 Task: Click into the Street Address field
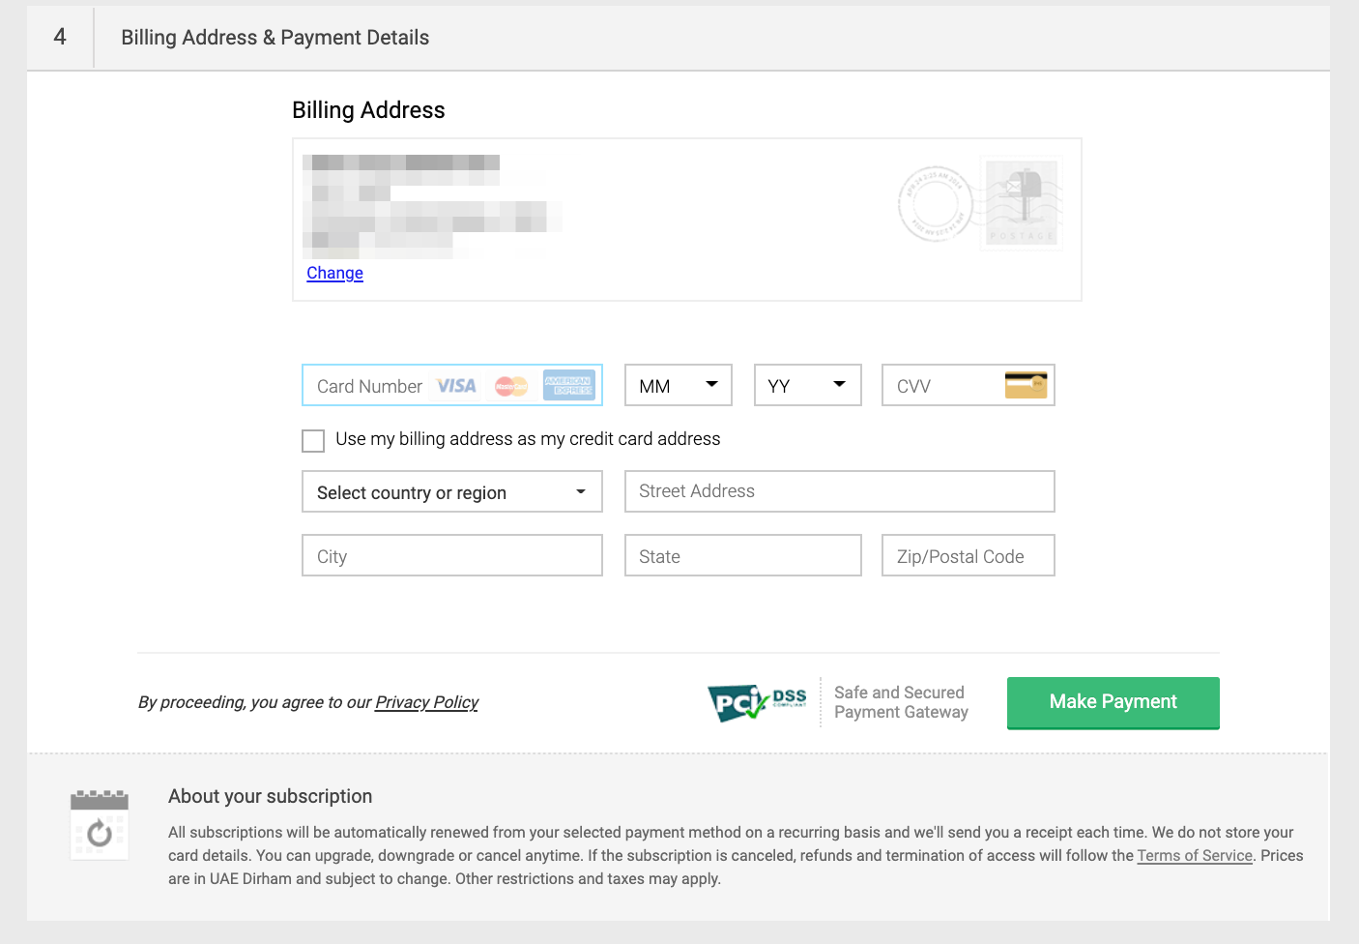tap(840, 491)
